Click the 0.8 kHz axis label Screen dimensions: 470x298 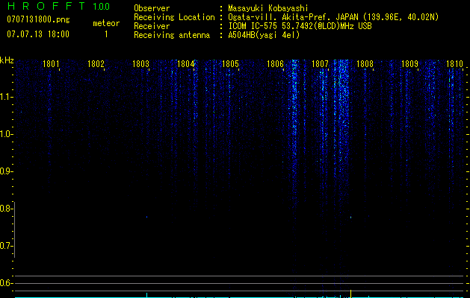click(x=6, y=209)
